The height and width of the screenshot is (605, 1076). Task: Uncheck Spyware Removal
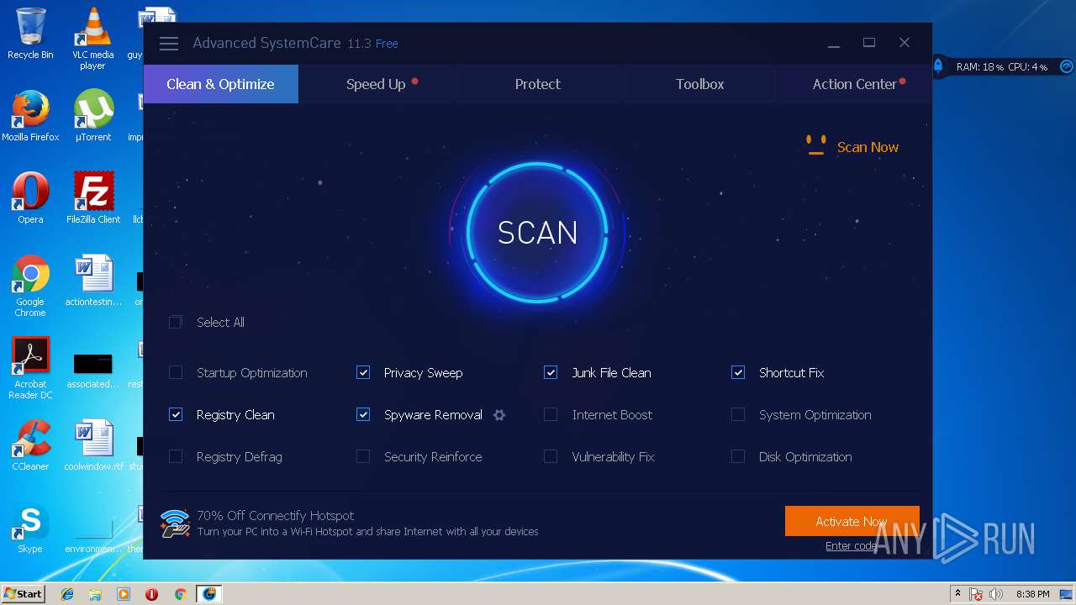pyautogui.click(x=363, y=415)
